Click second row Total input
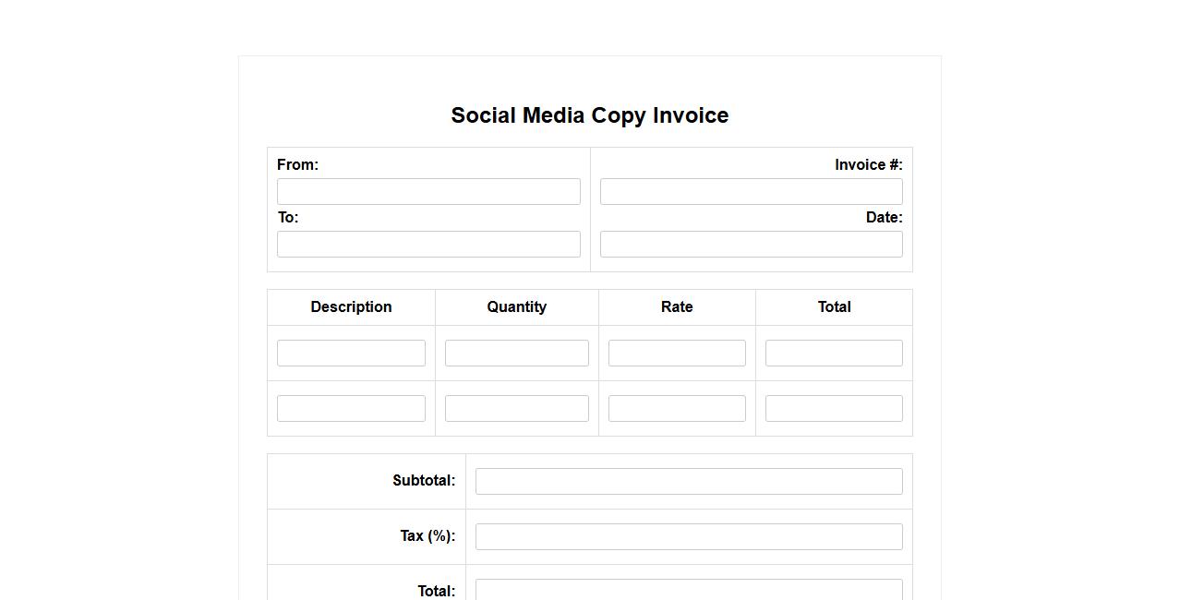Viewport: 1180px width, 600px height. pyautogui.click(x=834, y=409)
